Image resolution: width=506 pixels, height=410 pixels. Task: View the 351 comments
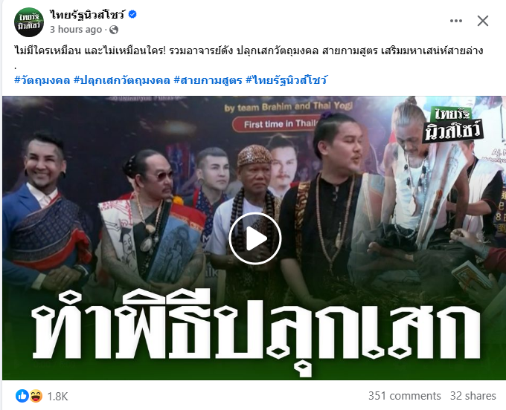[x=404, y=396]
